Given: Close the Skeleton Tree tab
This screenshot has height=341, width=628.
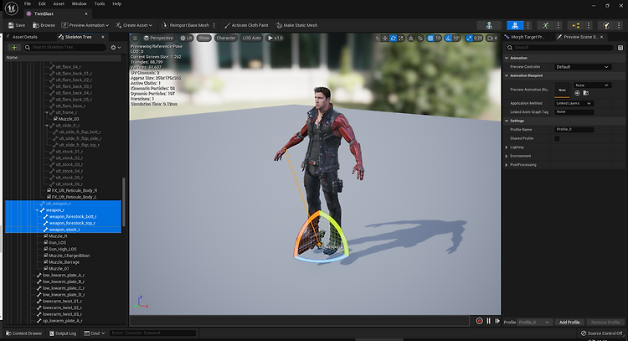Looking at the screenshot, I should [102, 37].
